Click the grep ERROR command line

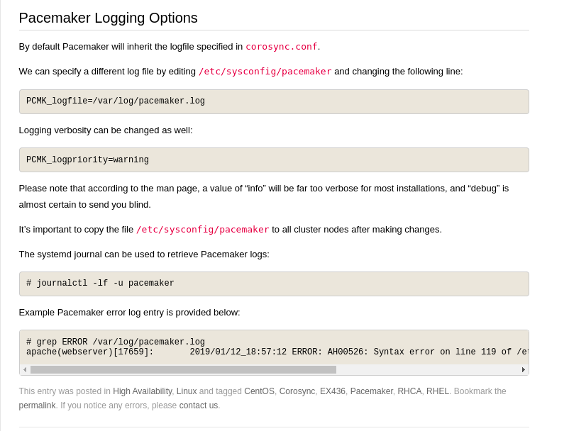point(116,342)
